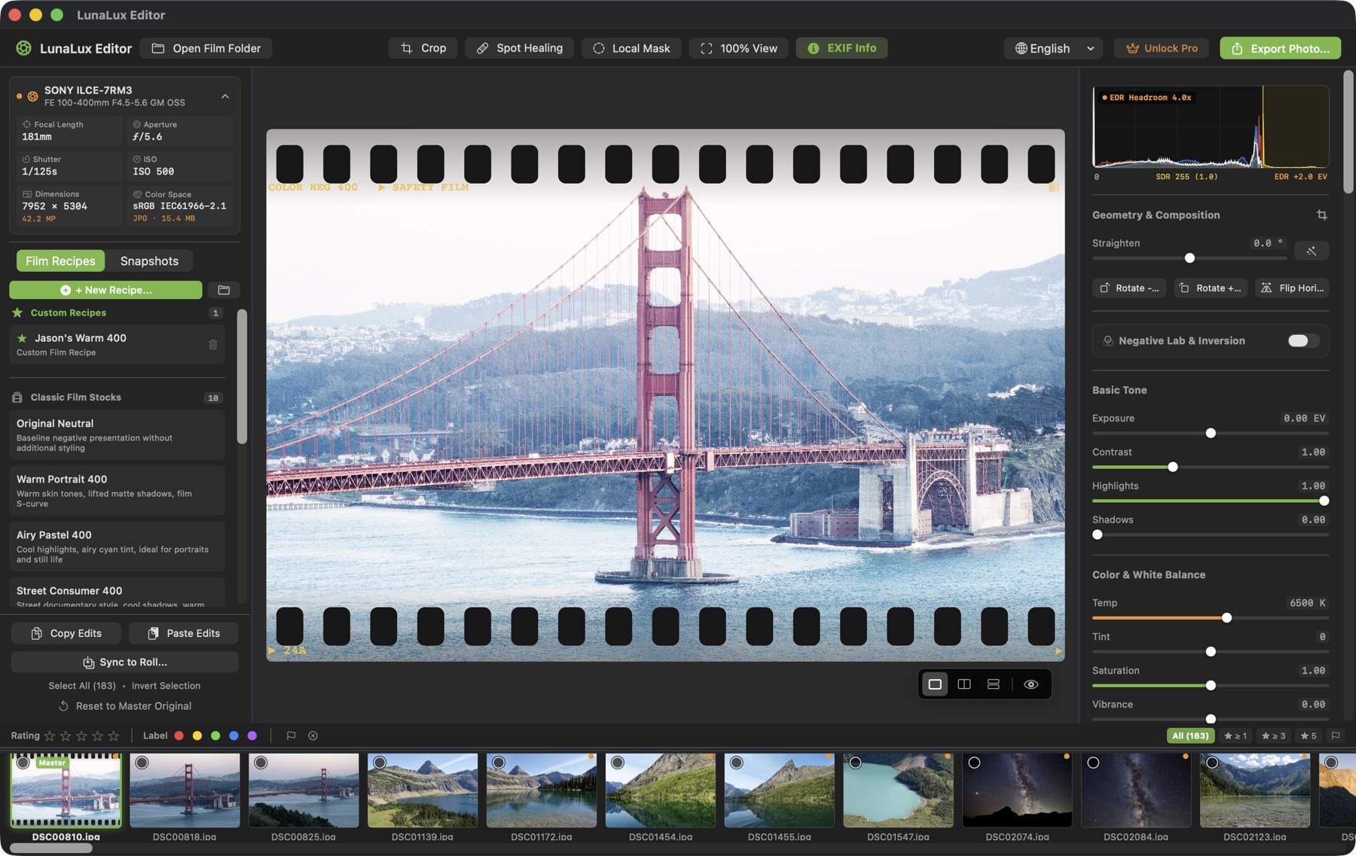Viewport: 1356px width, 856px height.
Task: Click the flag filter icon beside ★ 5
Action: point(1336,736)
